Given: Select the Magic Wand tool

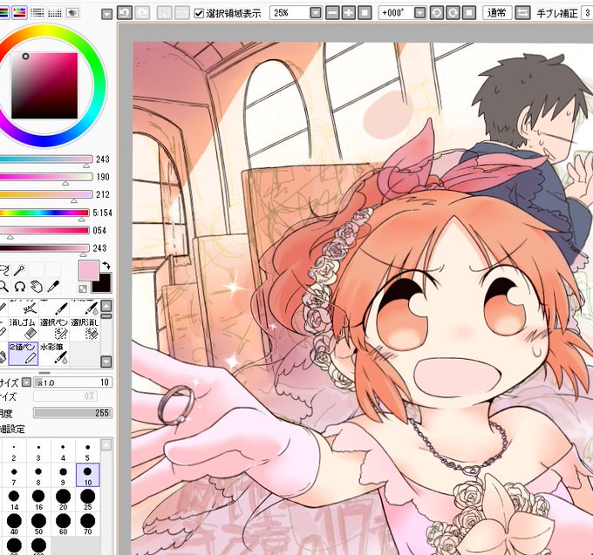Looking at the screenshot, I should click(x=20, y=270).
